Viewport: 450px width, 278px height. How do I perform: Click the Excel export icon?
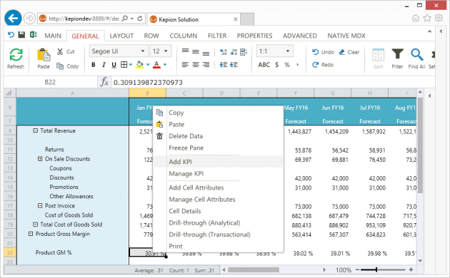34,35
